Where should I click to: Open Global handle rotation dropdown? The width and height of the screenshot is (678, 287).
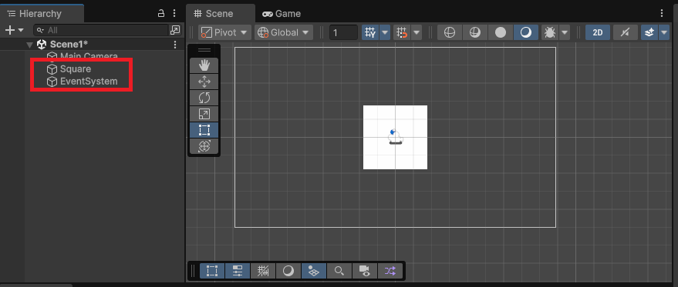(x=284, y=32)
